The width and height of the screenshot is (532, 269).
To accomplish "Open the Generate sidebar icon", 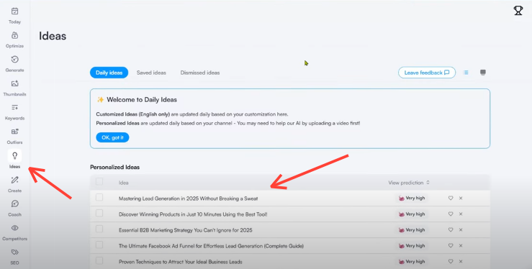I will [14, 60].
